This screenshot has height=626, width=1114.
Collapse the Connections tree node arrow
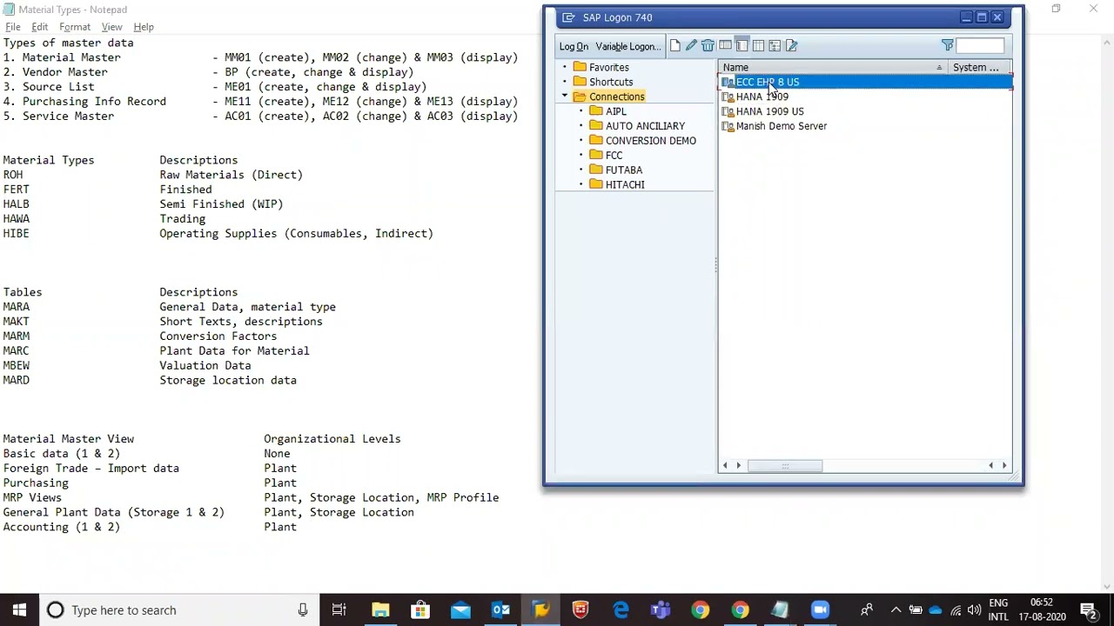(x=565, y=97)
